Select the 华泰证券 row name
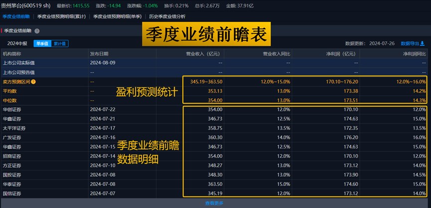The image size is (431, 208). click(12, 184)
